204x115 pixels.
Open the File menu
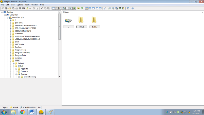[x=2, y=5]
